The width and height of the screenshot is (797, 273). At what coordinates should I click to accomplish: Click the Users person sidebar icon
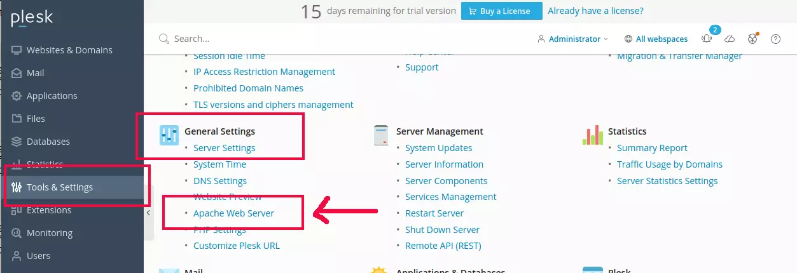[x=17, y=256]
